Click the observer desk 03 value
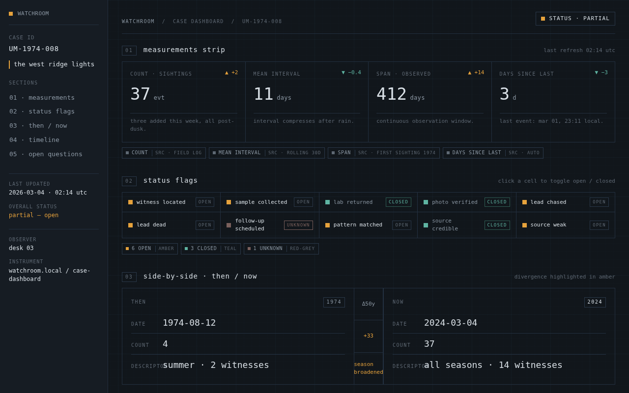The height and width of the screenshot is (393, 629). (x=21, y=248)
